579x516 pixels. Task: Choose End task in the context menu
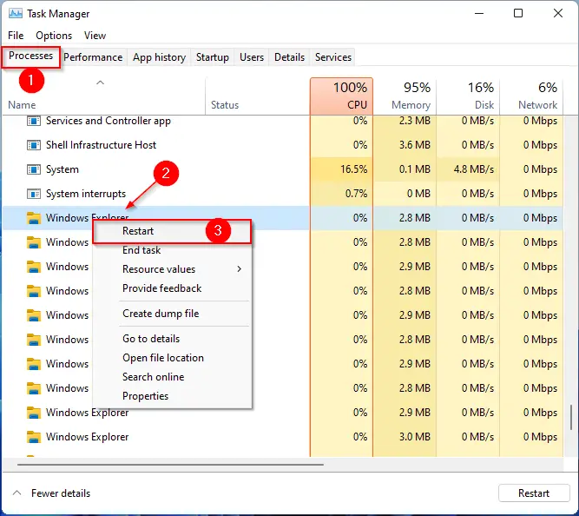click(172, 250)
